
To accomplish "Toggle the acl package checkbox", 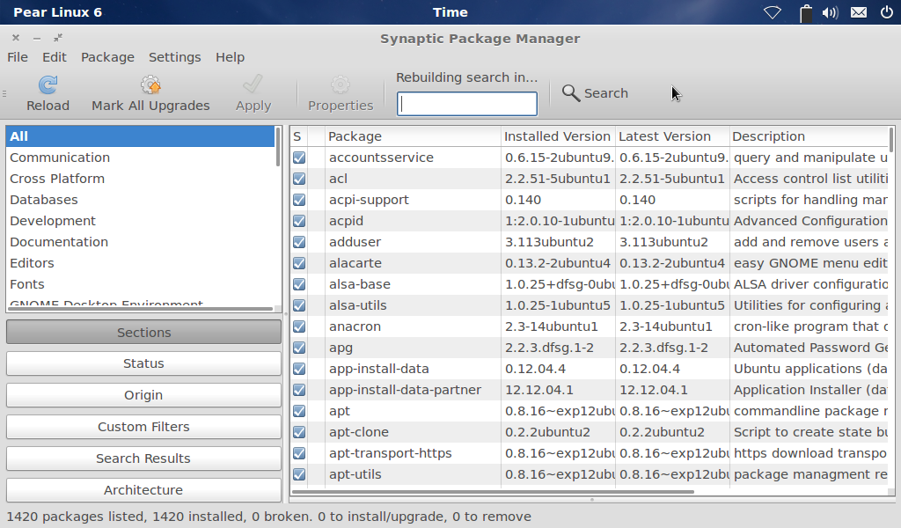I will (299, 179).
